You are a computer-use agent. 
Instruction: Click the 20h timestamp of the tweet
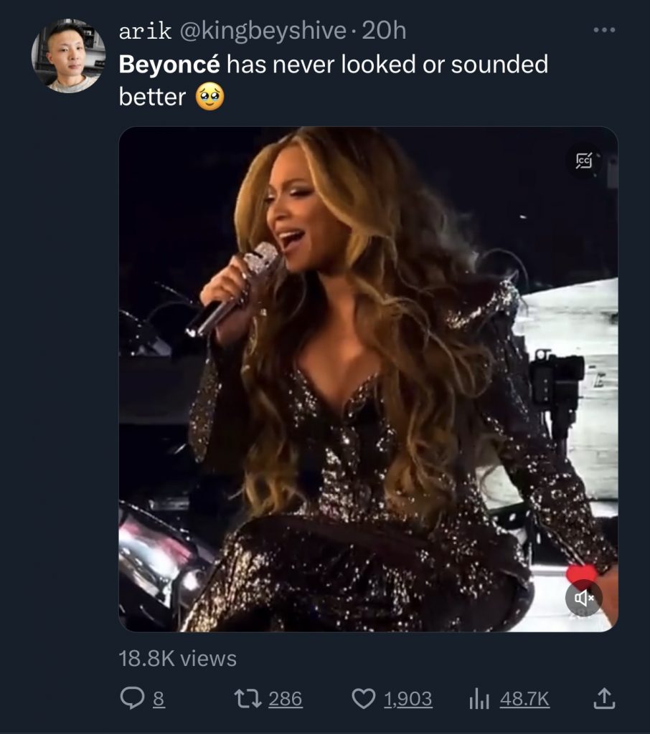click(384, 30)
